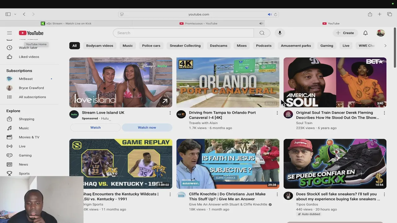The width and height of the screenshot is (397, 223).
Task: Select the Mixes chip
Action: tap(242, 46)
